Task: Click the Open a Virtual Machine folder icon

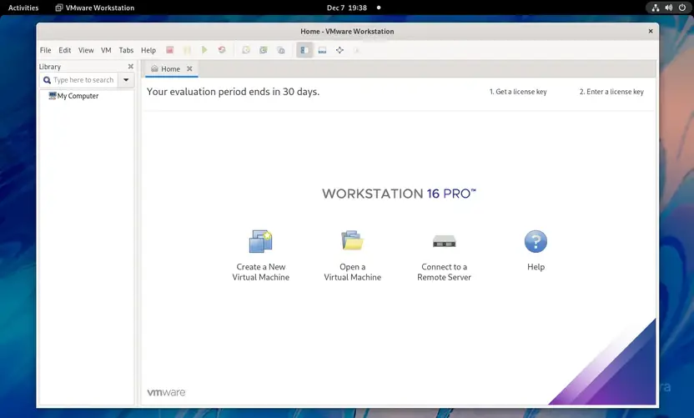Action: [352, 240]
